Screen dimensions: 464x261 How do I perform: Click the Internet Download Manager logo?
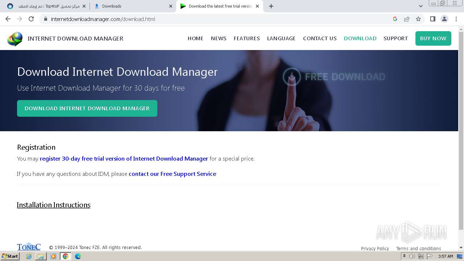[15, 39]
